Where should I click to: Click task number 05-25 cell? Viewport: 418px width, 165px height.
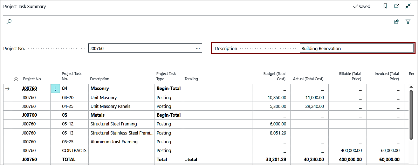pyautogui.click(x=74, y=142)
